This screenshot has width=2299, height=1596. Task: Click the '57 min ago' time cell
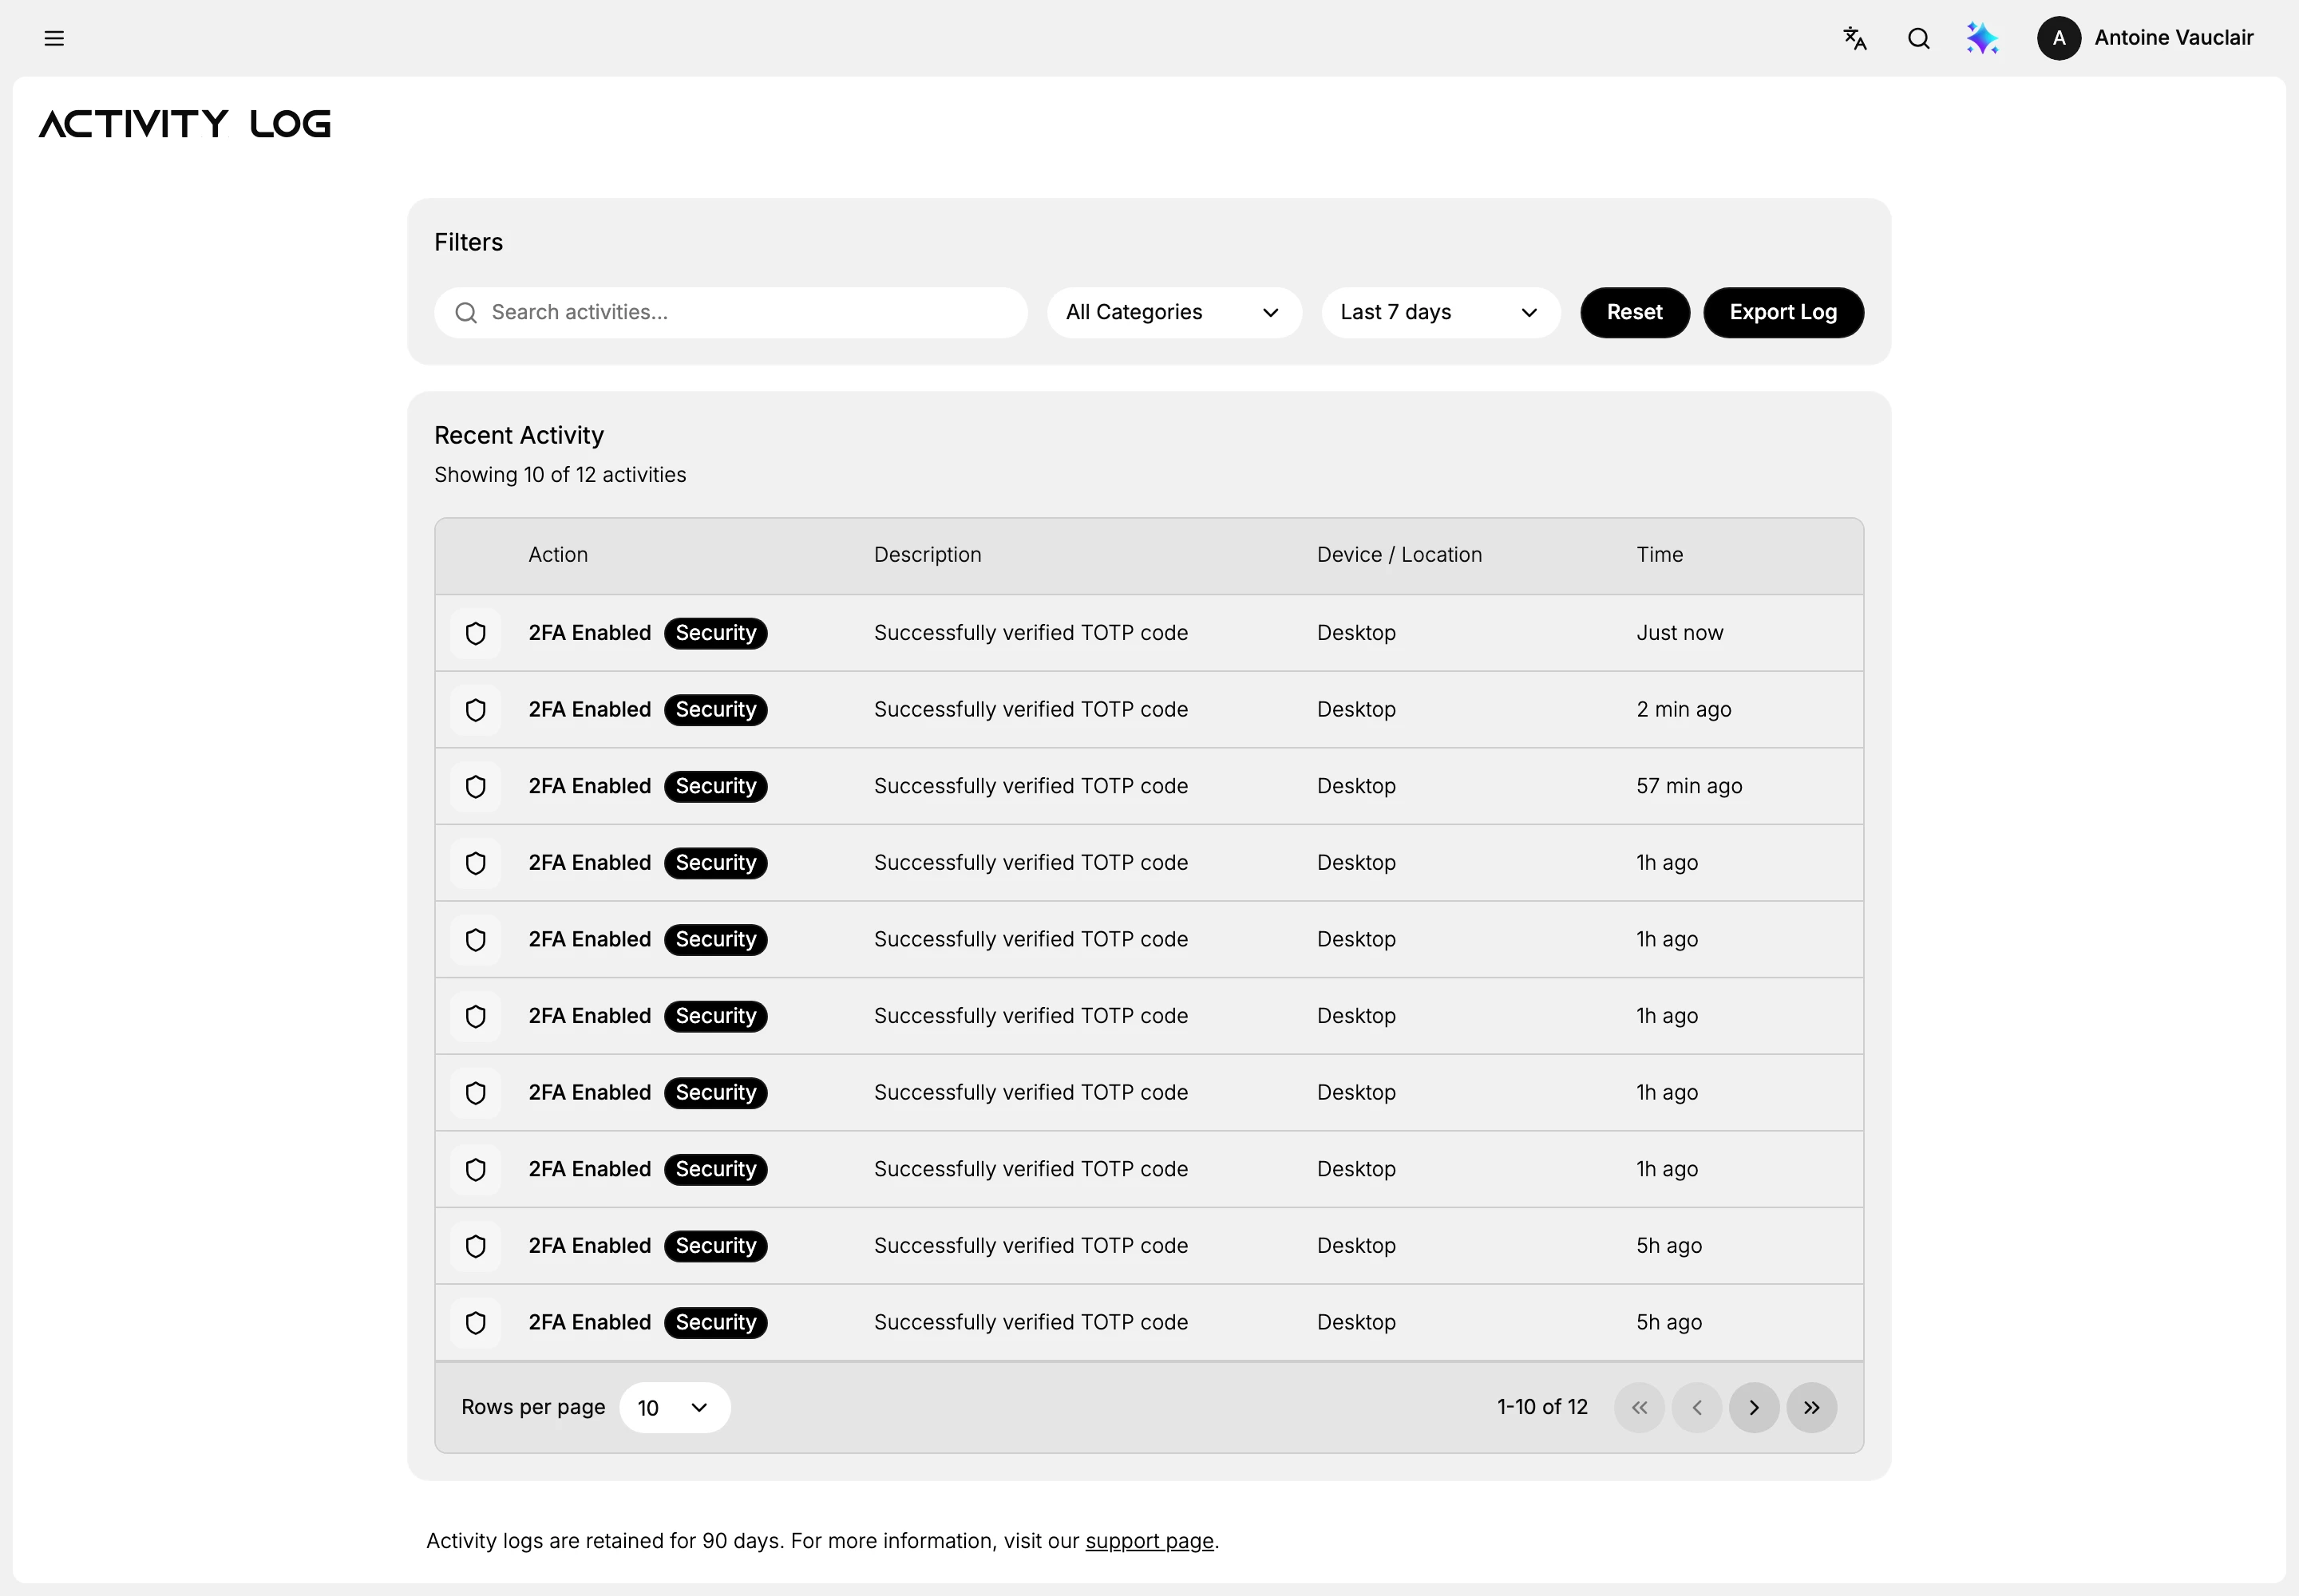click(x=1689, y=786)
